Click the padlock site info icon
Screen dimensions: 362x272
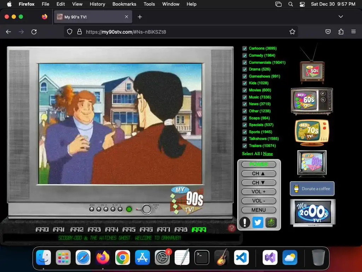pyautogui.click(x=80, y=32)
